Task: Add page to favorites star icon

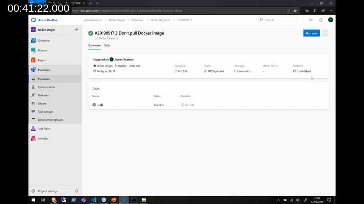Action: (x=295, y=11)
